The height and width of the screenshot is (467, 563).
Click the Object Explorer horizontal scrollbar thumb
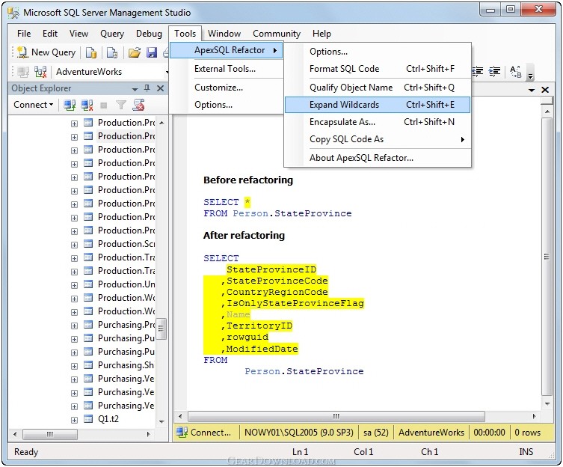pyautogui.click(x=50, y=434)
